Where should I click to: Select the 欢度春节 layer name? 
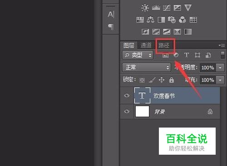164,96
